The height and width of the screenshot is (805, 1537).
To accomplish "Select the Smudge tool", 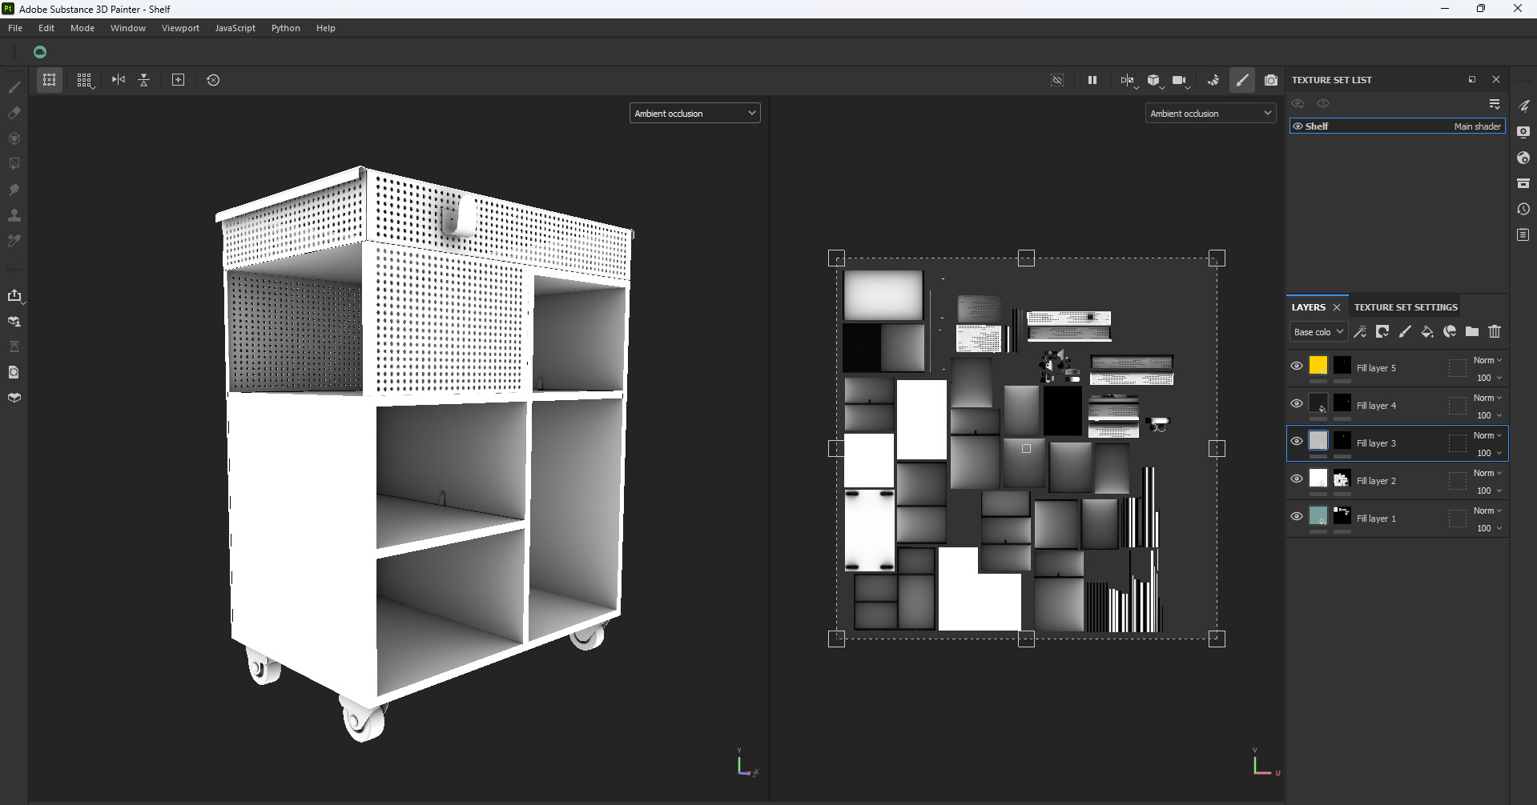I will point(14,190).
